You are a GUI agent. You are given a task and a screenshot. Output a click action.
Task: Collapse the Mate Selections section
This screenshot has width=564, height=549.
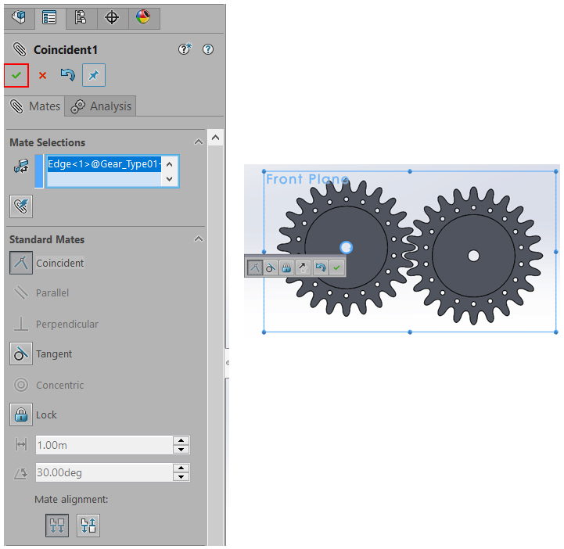click(x=199, y=142)
